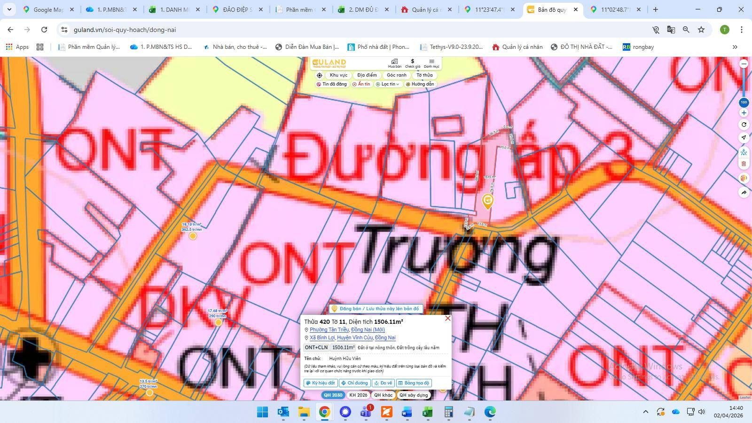Switch to the Quản lý cá browser tab
Image resolution: width=752 pixels, height=423 pixels.
tap(426, 9)
